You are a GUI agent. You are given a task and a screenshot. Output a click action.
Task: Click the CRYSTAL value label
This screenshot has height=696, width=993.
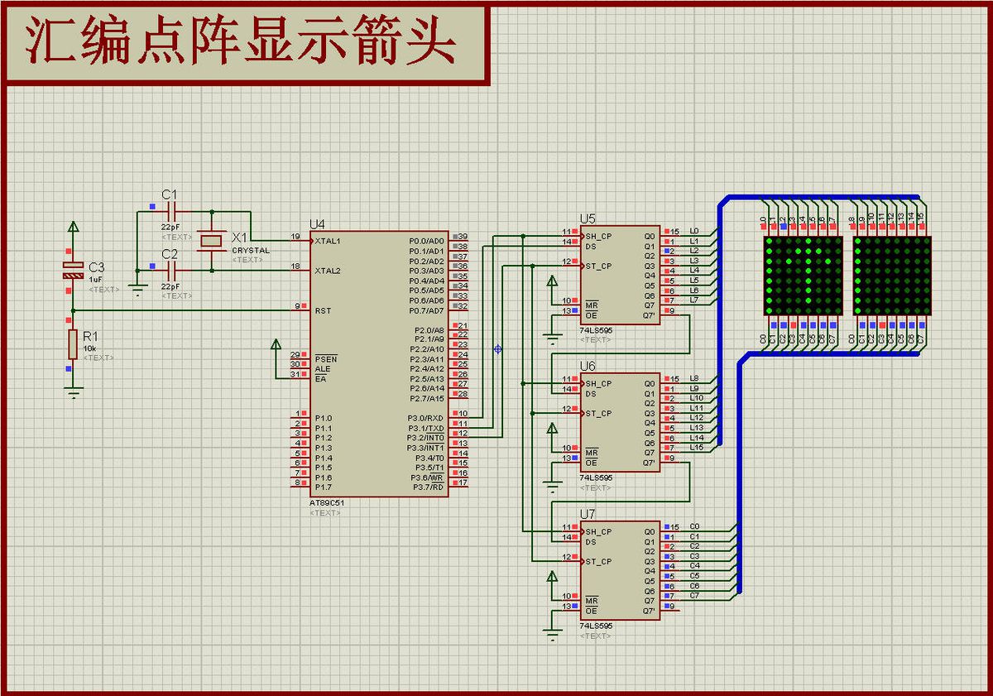click(250, 250)
